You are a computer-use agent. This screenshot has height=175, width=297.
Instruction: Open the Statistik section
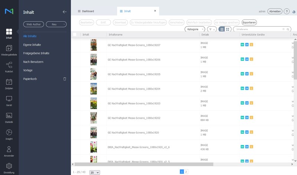coord(9,118)
